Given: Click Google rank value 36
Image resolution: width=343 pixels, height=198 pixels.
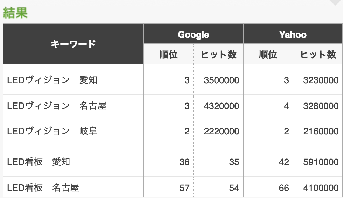Looking at the screenshot, I should [x=184, y=162].
